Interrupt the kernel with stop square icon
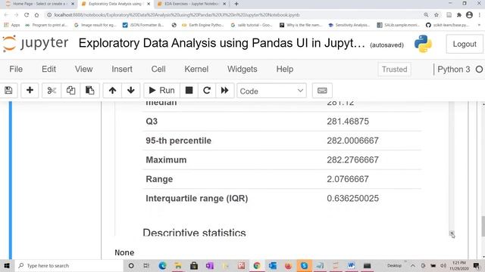The width and height of the screenshot is (485, 272). click(x=189, y=91)
